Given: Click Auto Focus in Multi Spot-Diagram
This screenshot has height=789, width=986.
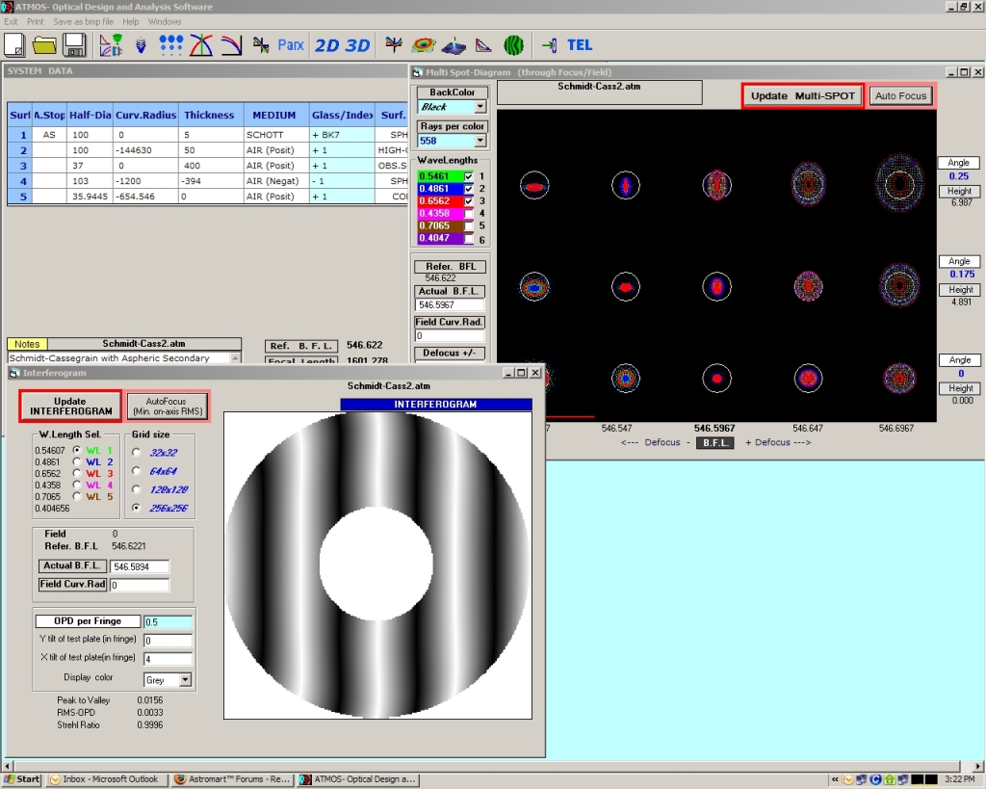Looking at the screenshot, I should point(900,95).
